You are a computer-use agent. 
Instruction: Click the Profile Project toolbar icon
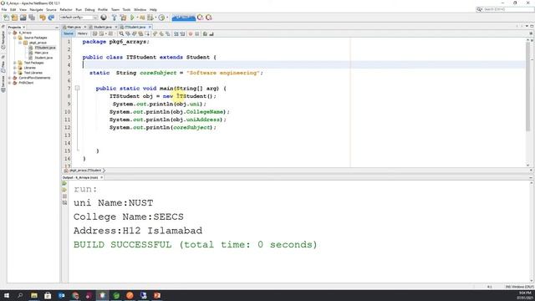pos(161,18)
